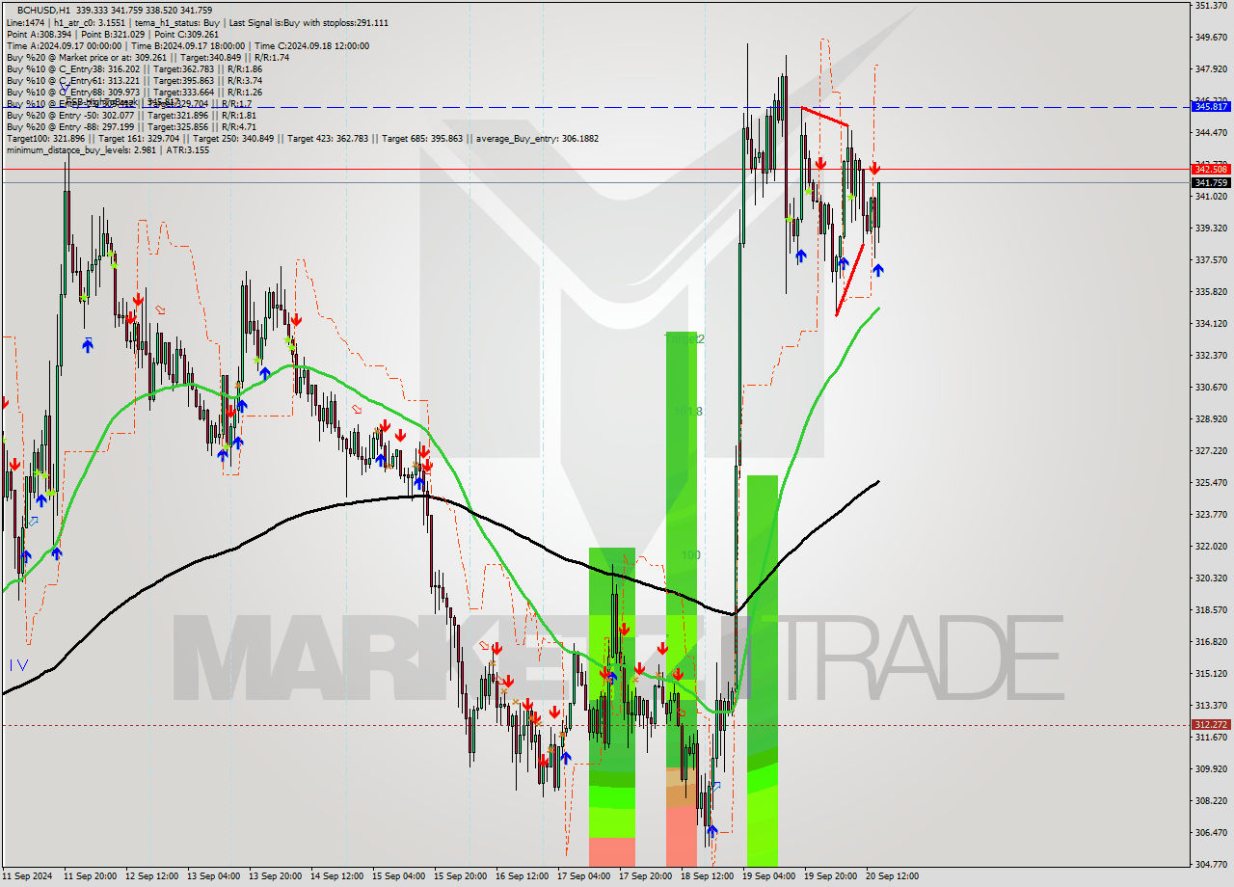The image size is (1234, 887).
Task: Click the 18 Sep 12:00 time label
Action: 707,876
